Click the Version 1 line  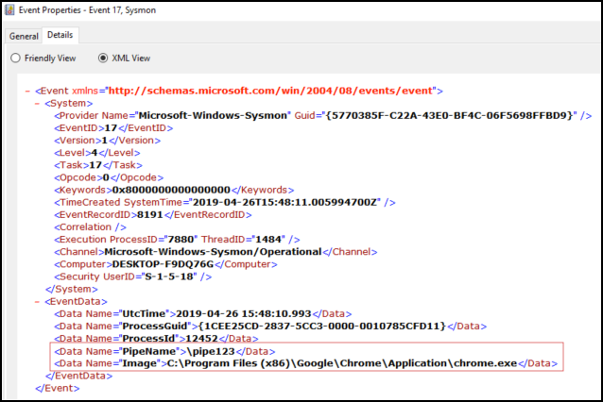coord(108,141)
